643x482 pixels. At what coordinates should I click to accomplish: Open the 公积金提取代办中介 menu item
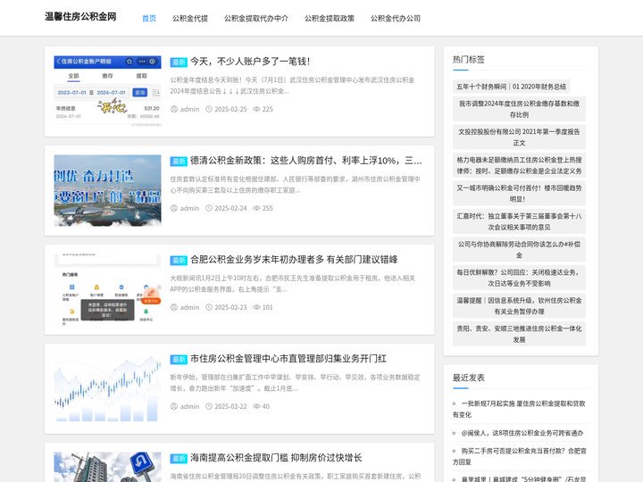coord(256,18)
